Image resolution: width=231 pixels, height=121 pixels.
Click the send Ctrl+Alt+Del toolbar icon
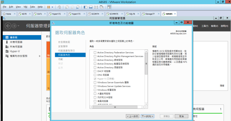[x=59, y=6]
